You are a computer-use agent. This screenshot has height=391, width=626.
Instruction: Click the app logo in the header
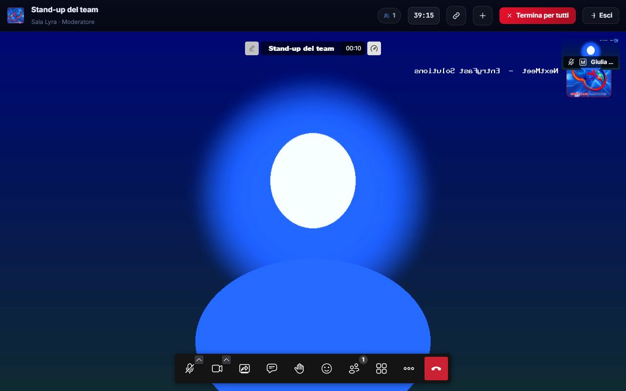pyautogui.click(x=16, y=16)
